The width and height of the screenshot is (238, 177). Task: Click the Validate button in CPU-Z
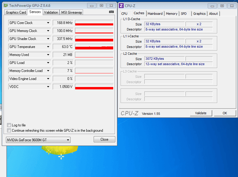201,113
